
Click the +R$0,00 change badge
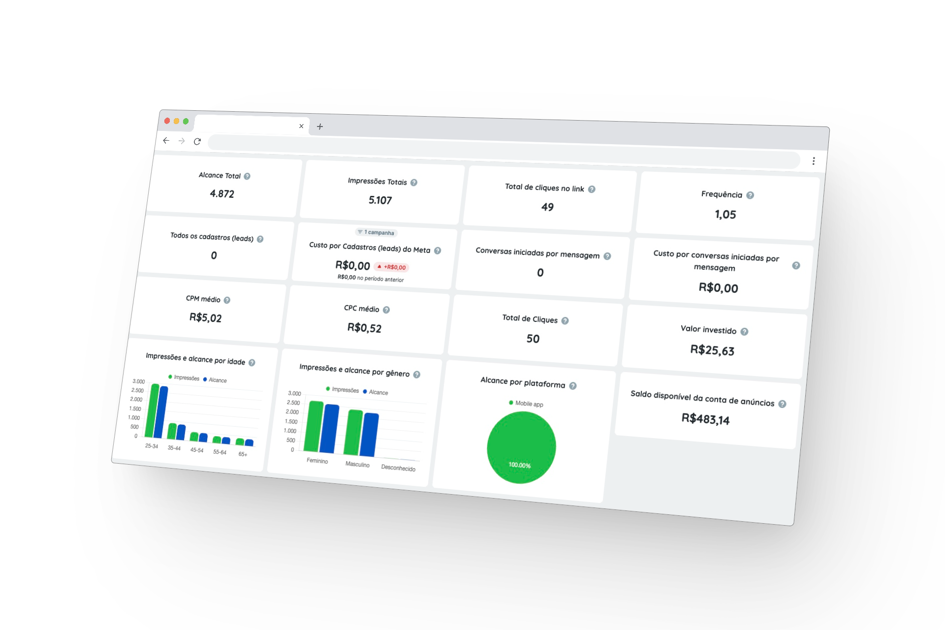[x=392, y=267]
